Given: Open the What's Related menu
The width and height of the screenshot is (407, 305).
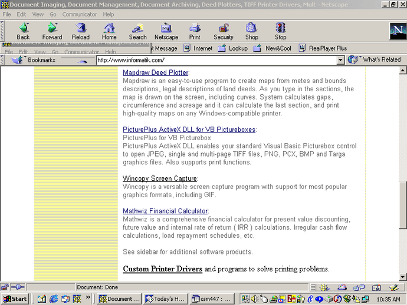Looking at the screenshot, I should coord(375,59).
